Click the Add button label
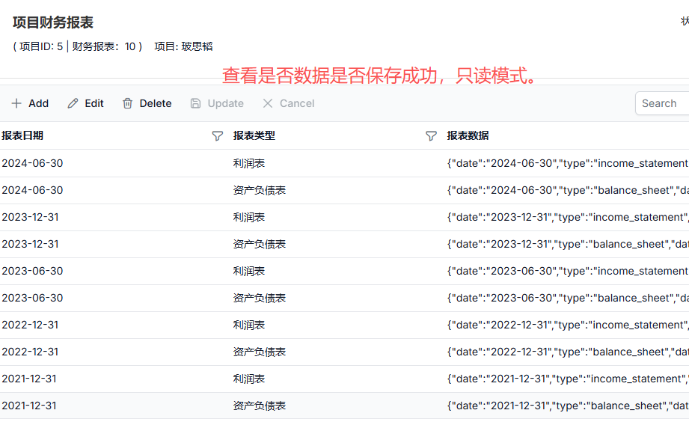The image size is (689, 422). [39, 103]
